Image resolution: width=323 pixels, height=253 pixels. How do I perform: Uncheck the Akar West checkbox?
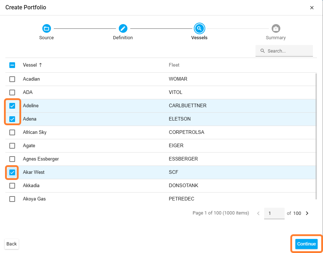click(12, 172)
